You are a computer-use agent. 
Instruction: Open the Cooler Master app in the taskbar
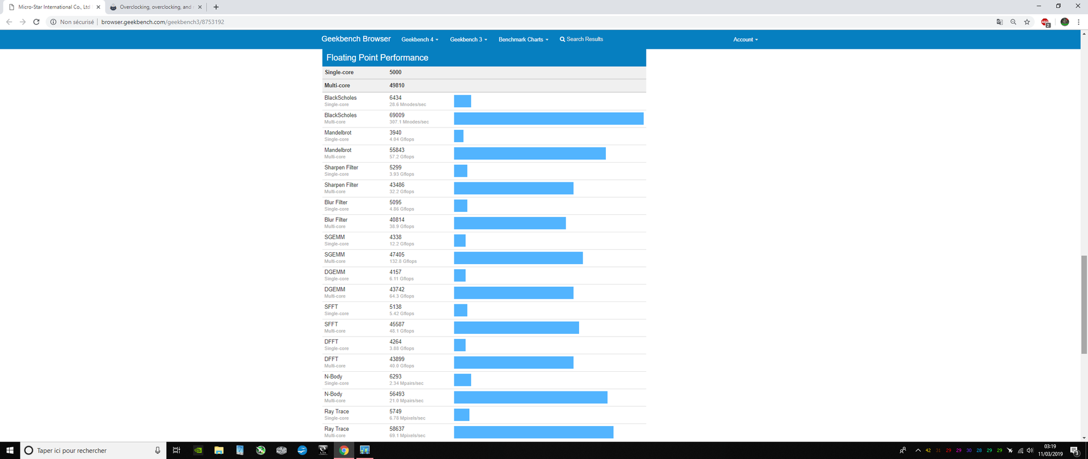point(281,450)
